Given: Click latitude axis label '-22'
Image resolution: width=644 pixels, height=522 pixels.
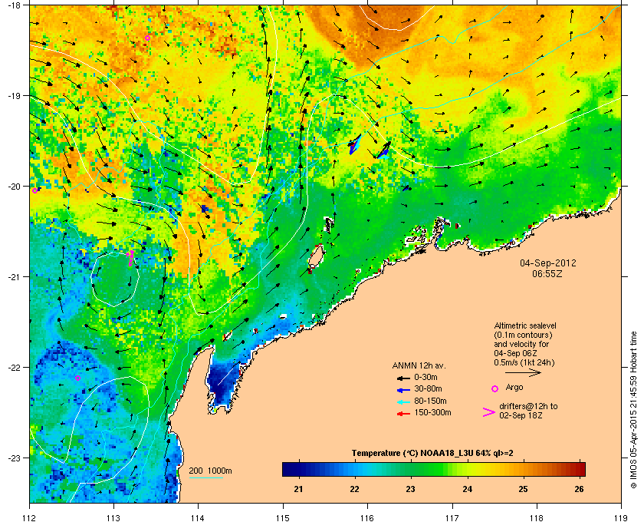Looking at the screenshot, I should click(x=15, y=368).
